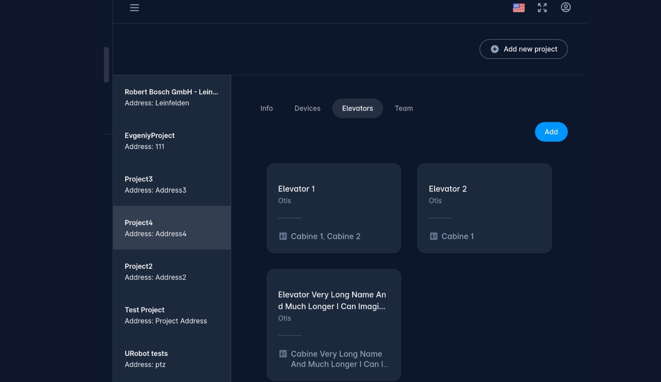Click the Elevators tab
Image resolution: width=661 pixels, height=382 pixels.
pyautogui.click(x=357, y=108)
